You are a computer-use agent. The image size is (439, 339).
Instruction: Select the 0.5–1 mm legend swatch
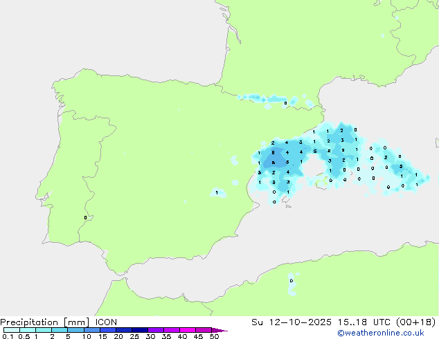point(28,330)
